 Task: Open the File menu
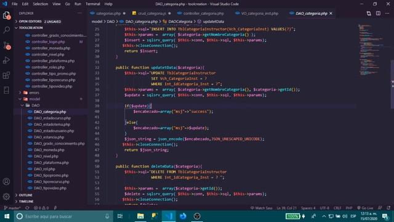click(x=15, y=4)
